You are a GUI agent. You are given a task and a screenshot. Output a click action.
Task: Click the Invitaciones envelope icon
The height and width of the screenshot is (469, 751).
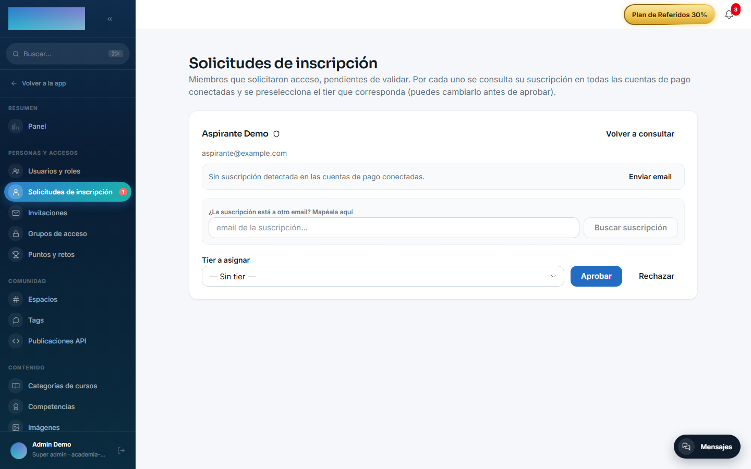point(16,213)
